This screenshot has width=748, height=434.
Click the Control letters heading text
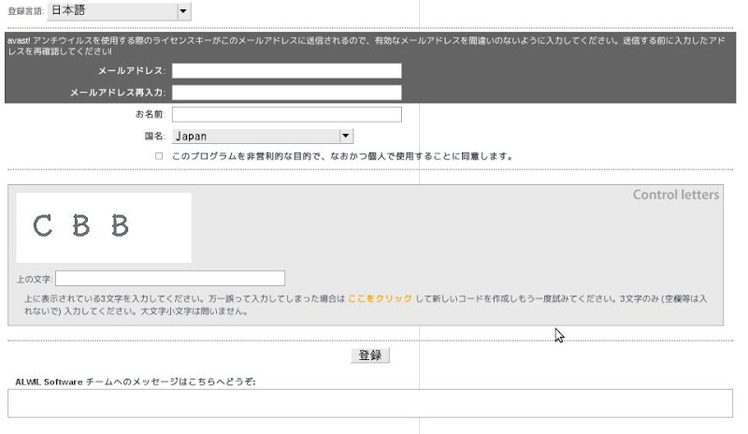tap(675, 195)
